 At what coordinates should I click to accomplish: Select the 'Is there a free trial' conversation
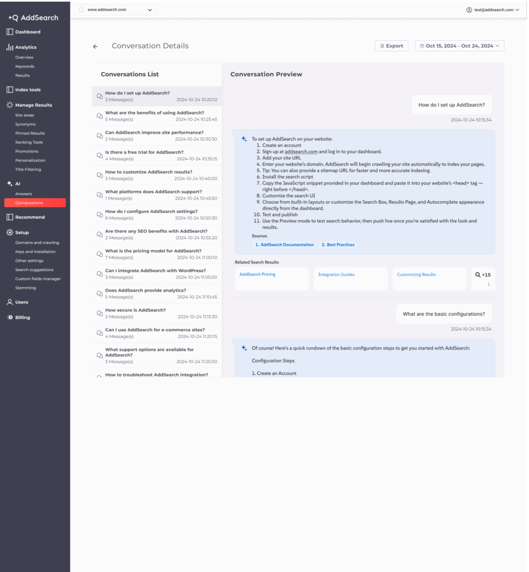coord(156,155)
